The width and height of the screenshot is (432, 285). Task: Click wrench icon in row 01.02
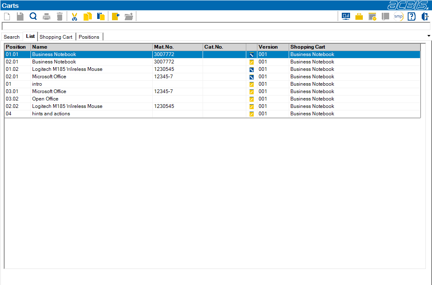pyautogui.click(x=252, y=70)
